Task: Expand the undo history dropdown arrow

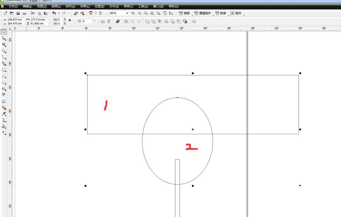Action: tap(59, 13)
